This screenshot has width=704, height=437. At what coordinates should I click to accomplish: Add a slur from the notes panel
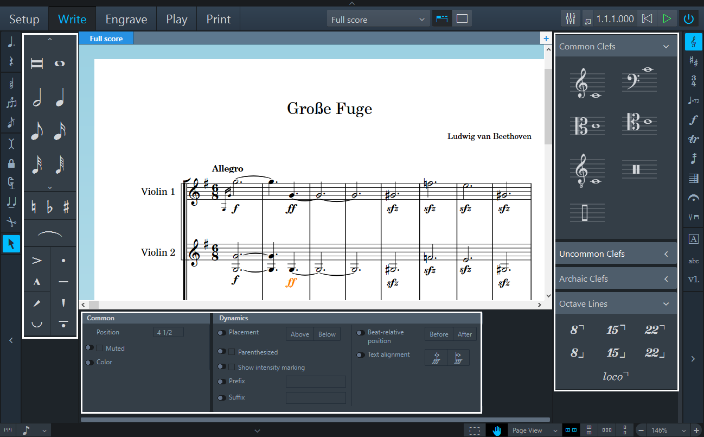pos(50,233)
